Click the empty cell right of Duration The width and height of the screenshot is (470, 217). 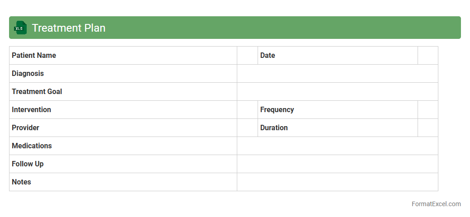click(428, 128)
